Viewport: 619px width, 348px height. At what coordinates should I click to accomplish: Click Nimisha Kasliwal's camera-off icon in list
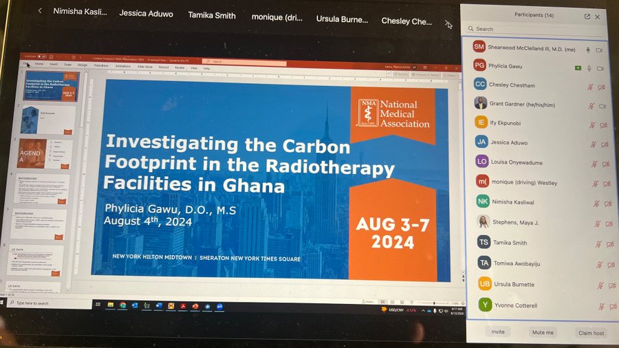coord(608,204)
